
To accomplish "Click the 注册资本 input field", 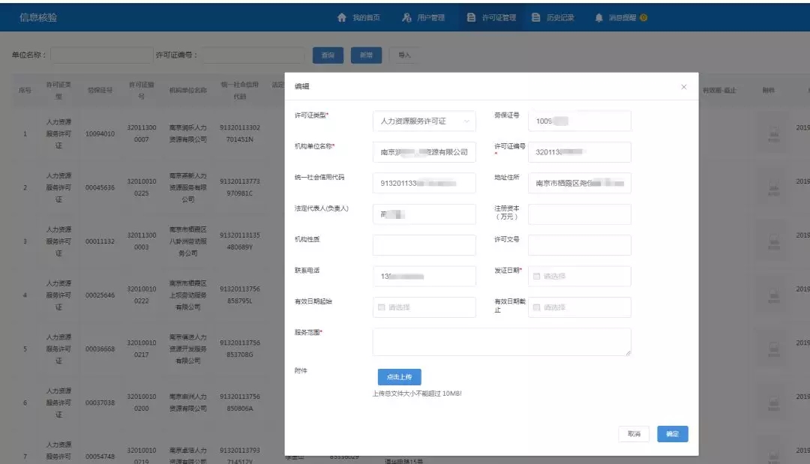I will tap(579, 214).
